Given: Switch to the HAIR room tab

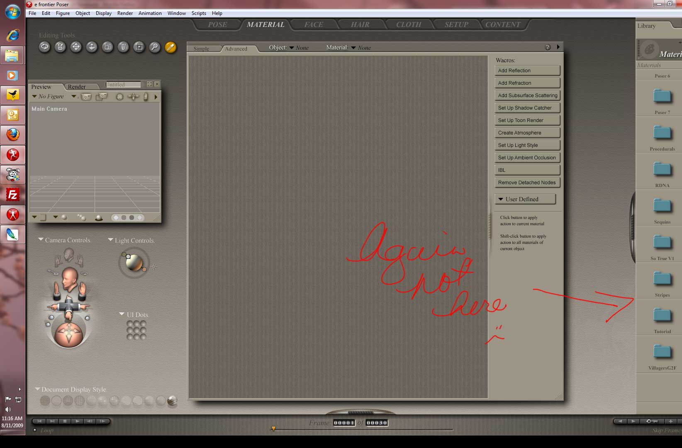Looking at the screenshot, I should [x=360, y=24].
